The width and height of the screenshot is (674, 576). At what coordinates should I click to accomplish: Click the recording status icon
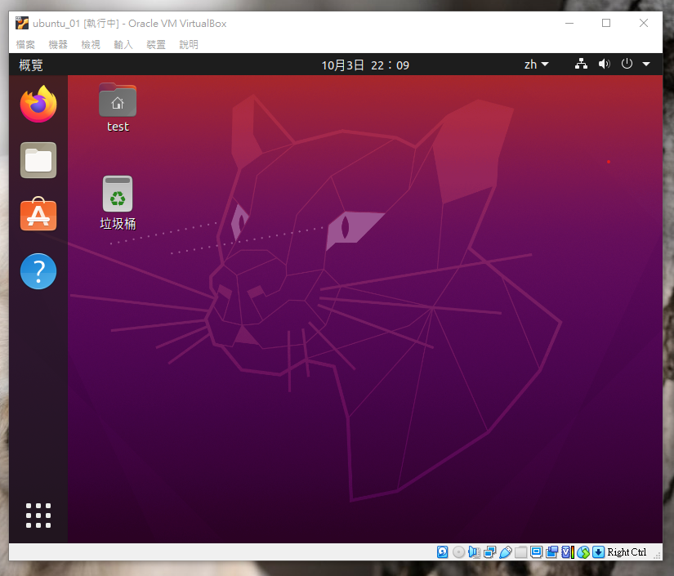point(551,552)
